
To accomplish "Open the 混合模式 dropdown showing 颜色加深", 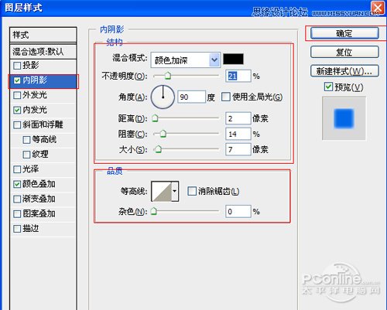I will coord(186,60).
